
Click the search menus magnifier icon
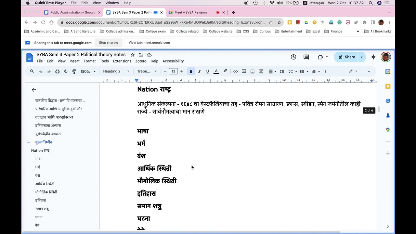coord(32,71)
